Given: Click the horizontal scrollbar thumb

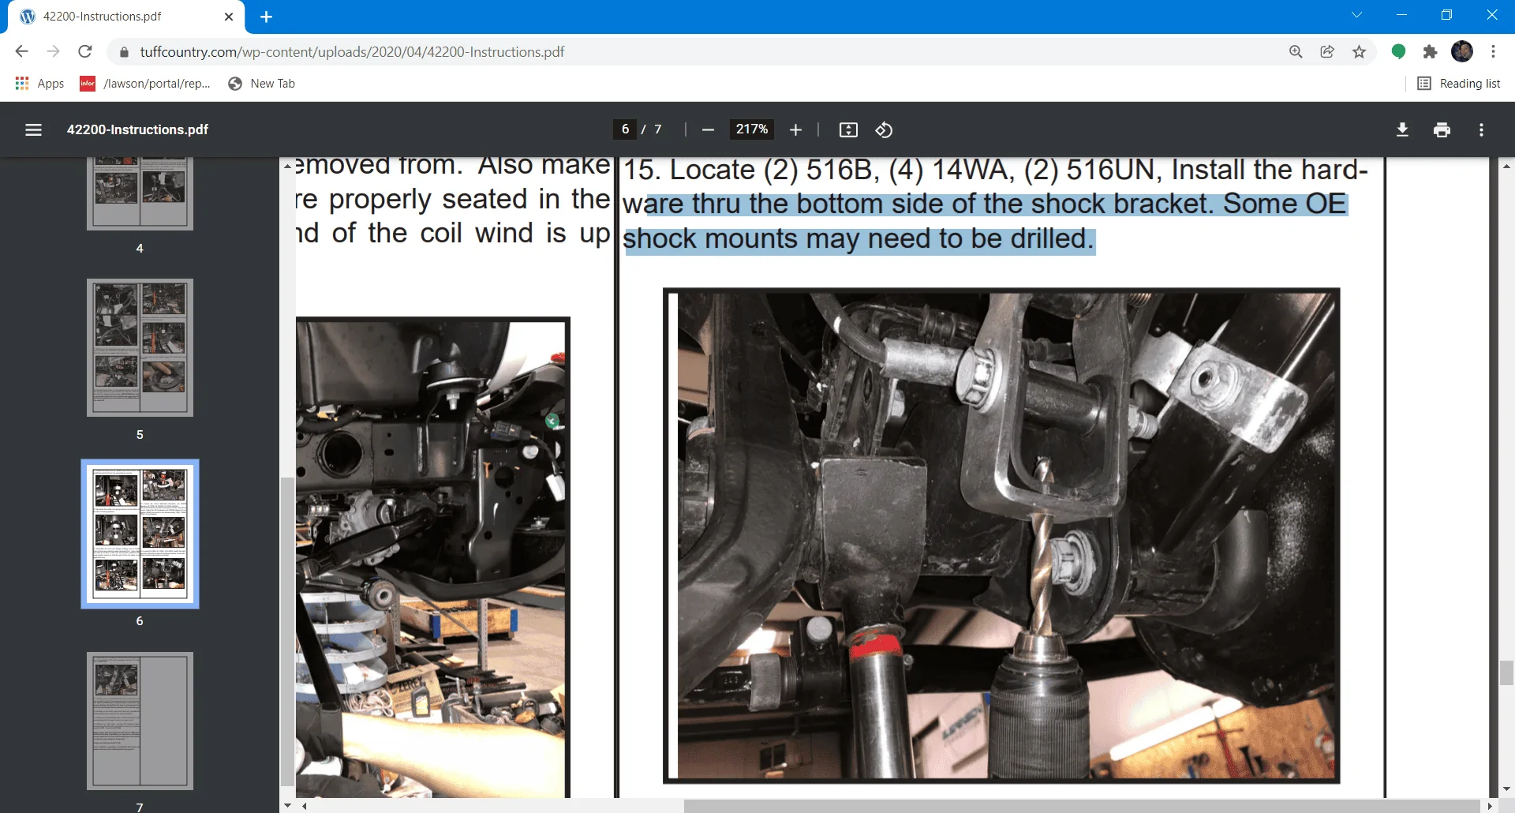Looking at the screenshot, I should pos(1082,806).
